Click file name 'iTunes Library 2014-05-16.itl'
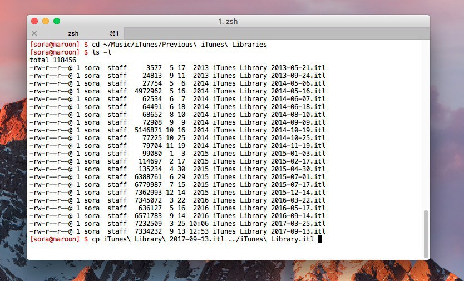464x281 pixels. 269,91
